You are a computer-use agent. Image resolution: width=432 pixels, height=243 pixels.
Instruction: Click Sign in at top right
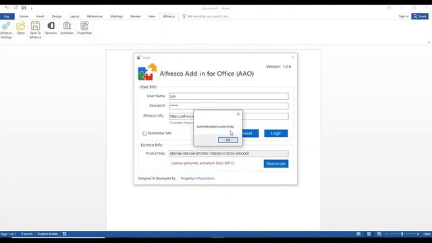[404, 16]
